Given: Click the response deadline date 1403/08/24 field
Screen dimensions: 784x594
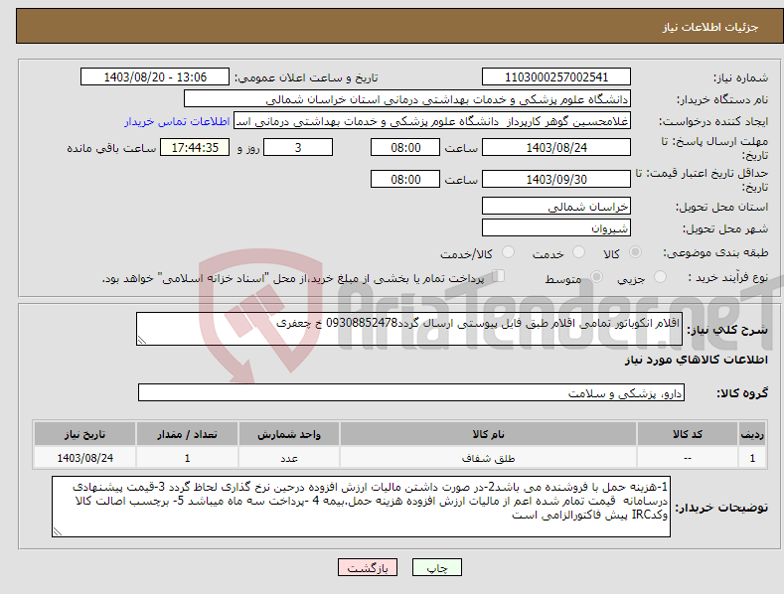Looking at the screenshot, I should [x=556, y=147].
